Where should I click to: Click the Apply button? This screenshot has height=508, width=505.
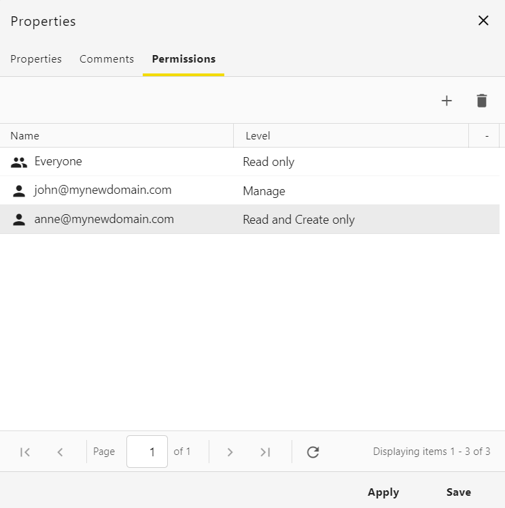[x=383, y=492]
